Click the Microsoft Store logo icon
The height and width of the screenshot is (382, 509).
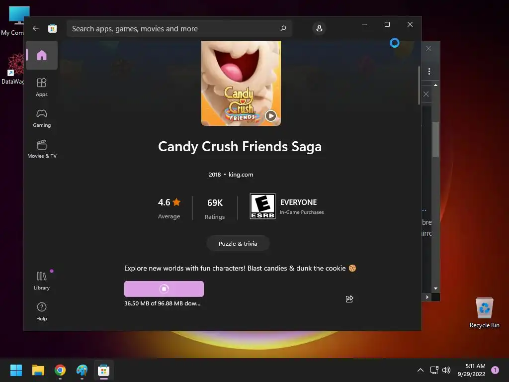[53, 28]
